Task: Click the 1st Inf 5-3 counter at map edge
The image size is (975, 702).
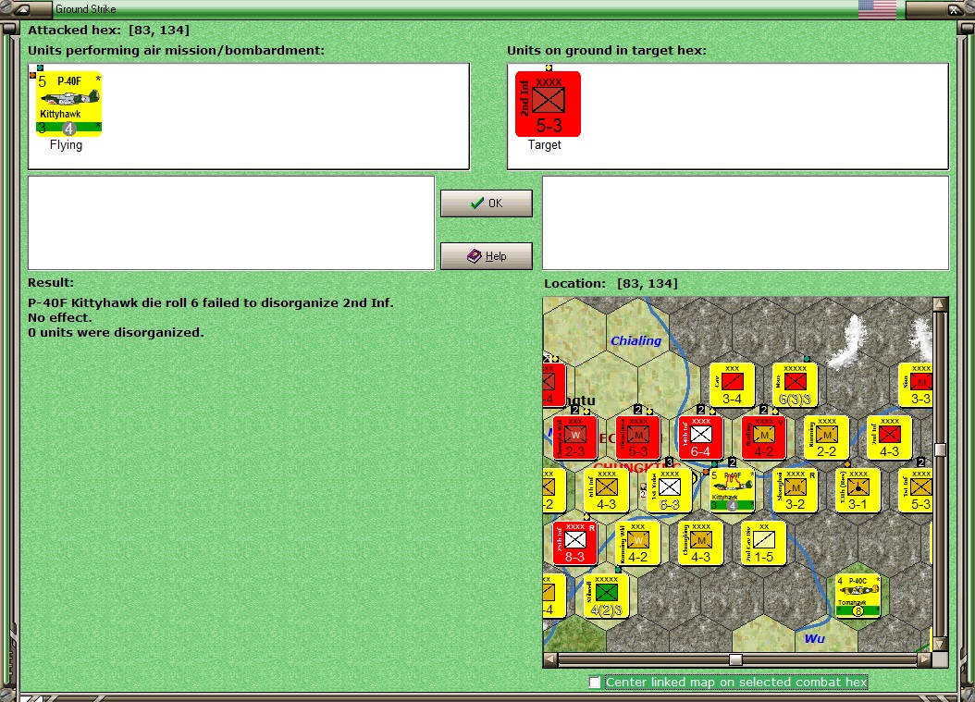Action: [x=915, y=491]
